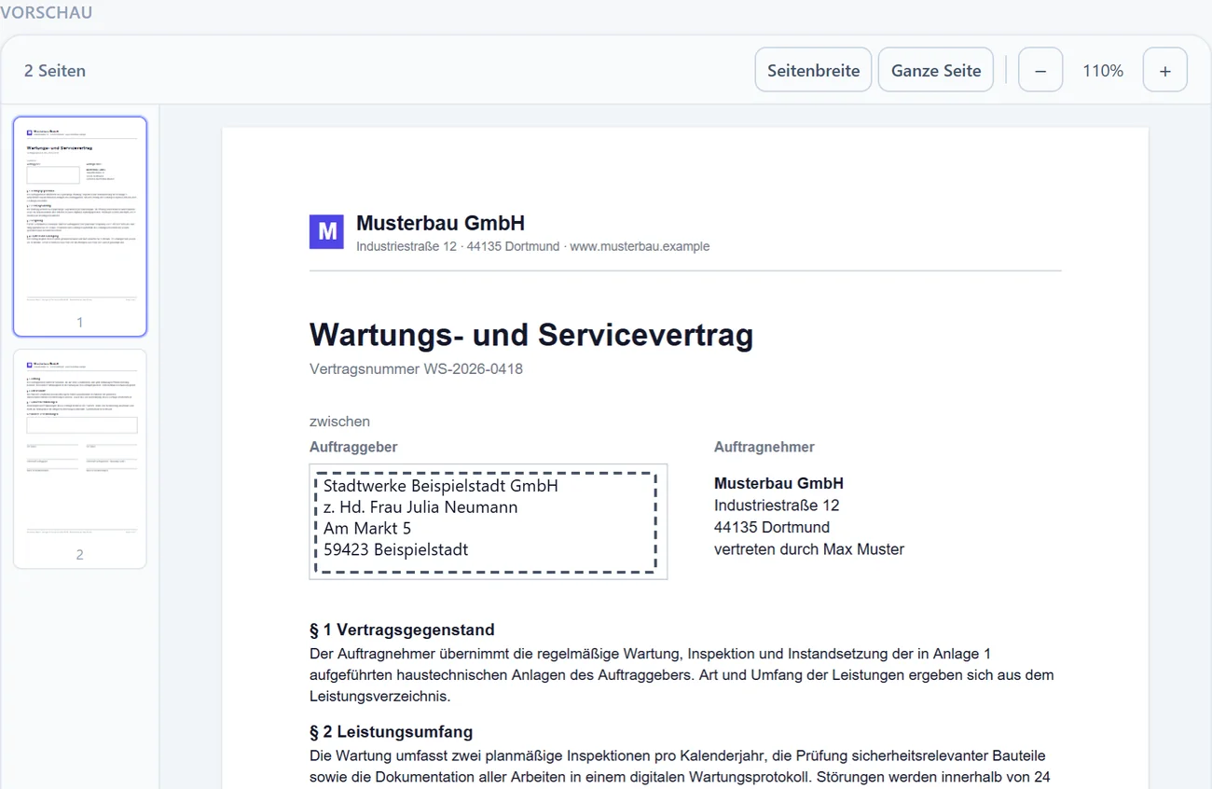The height and width of the screenshot is (789, 1212).
Task: Show the whole page with Ganze Seite
Action: point(936,70)
